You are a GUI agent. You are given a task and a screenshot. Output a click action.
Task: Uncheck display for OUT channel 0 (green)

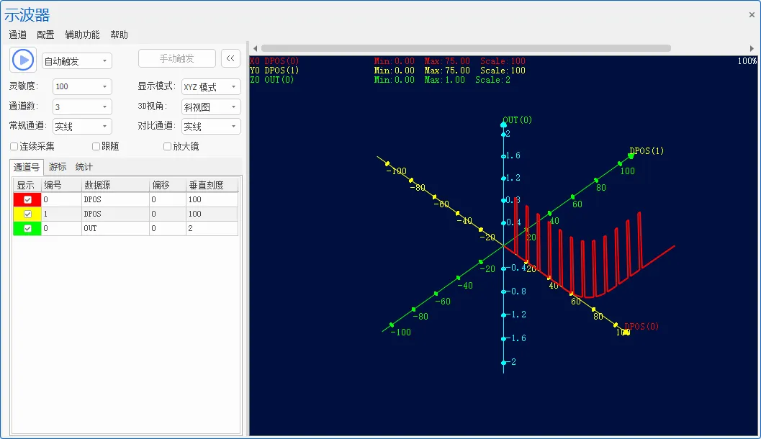[x=27, y=228]
